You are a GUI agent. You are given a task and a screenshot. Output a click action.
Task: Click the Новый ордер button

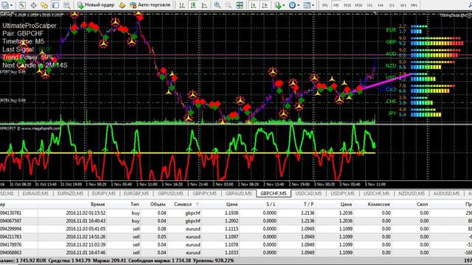[x=96, y=5]
